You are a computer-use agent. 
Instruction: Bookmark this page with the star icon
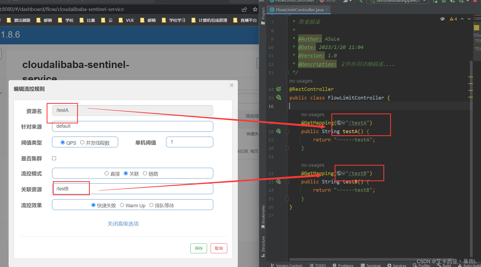point(255,9)
